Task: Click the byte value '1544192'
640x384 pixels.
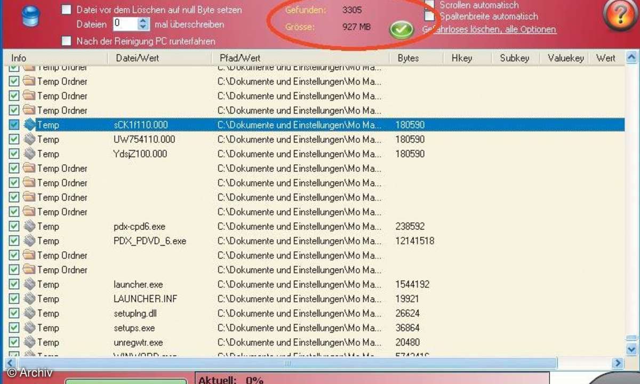Action: [x=412, y=284]
